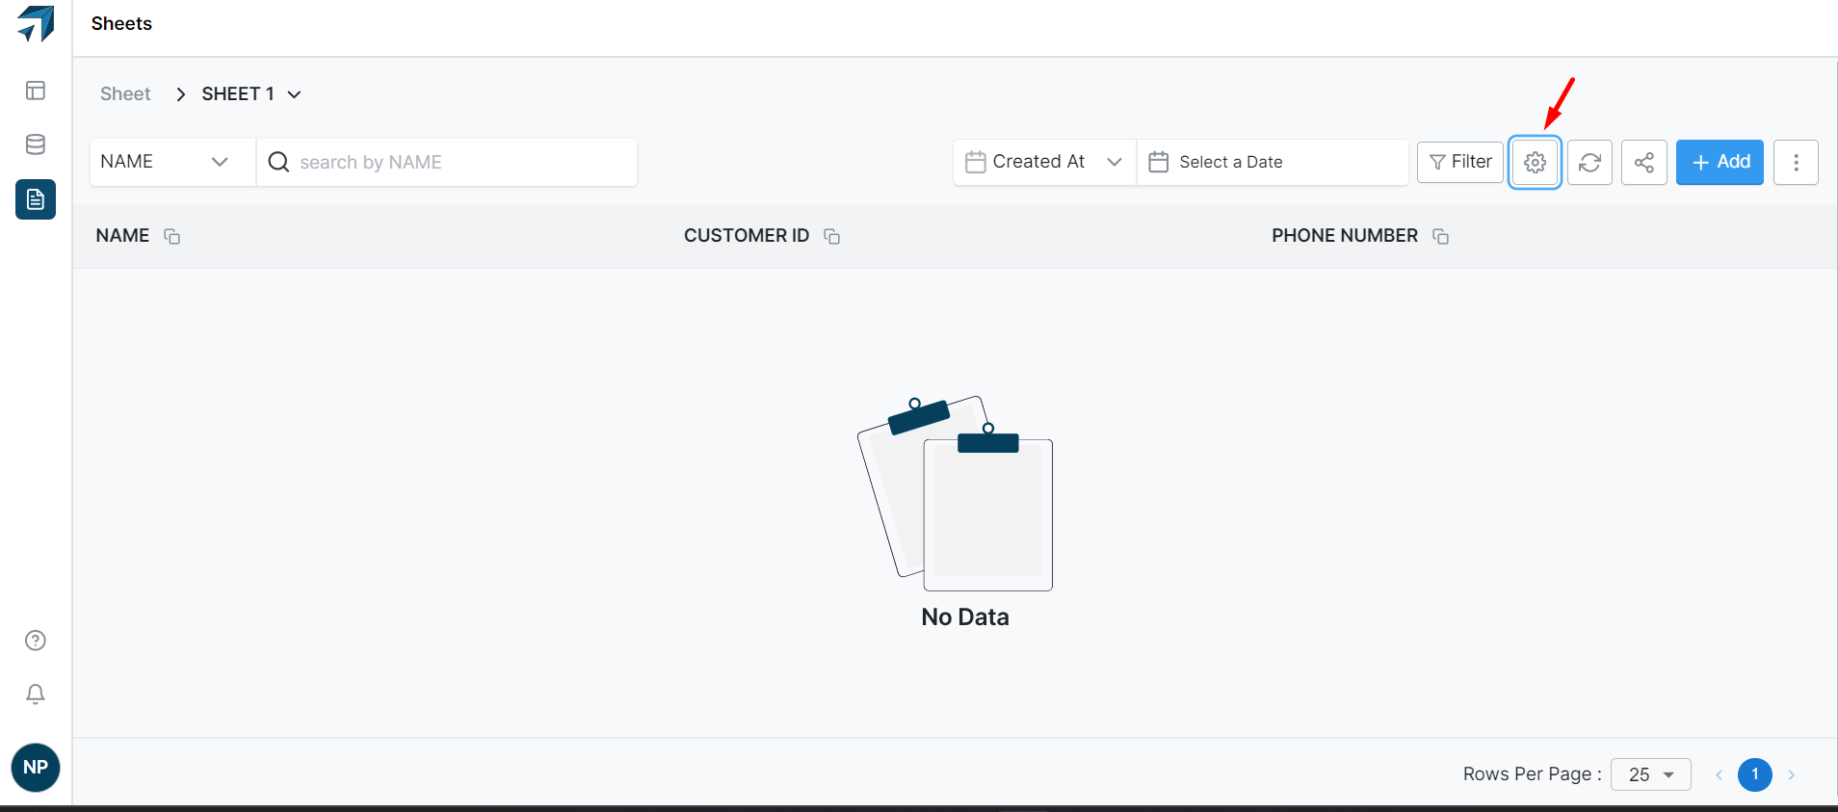Select the Sheets document icon in the sidebar
The image size is (1838, 812).
(x=36, y=199)
